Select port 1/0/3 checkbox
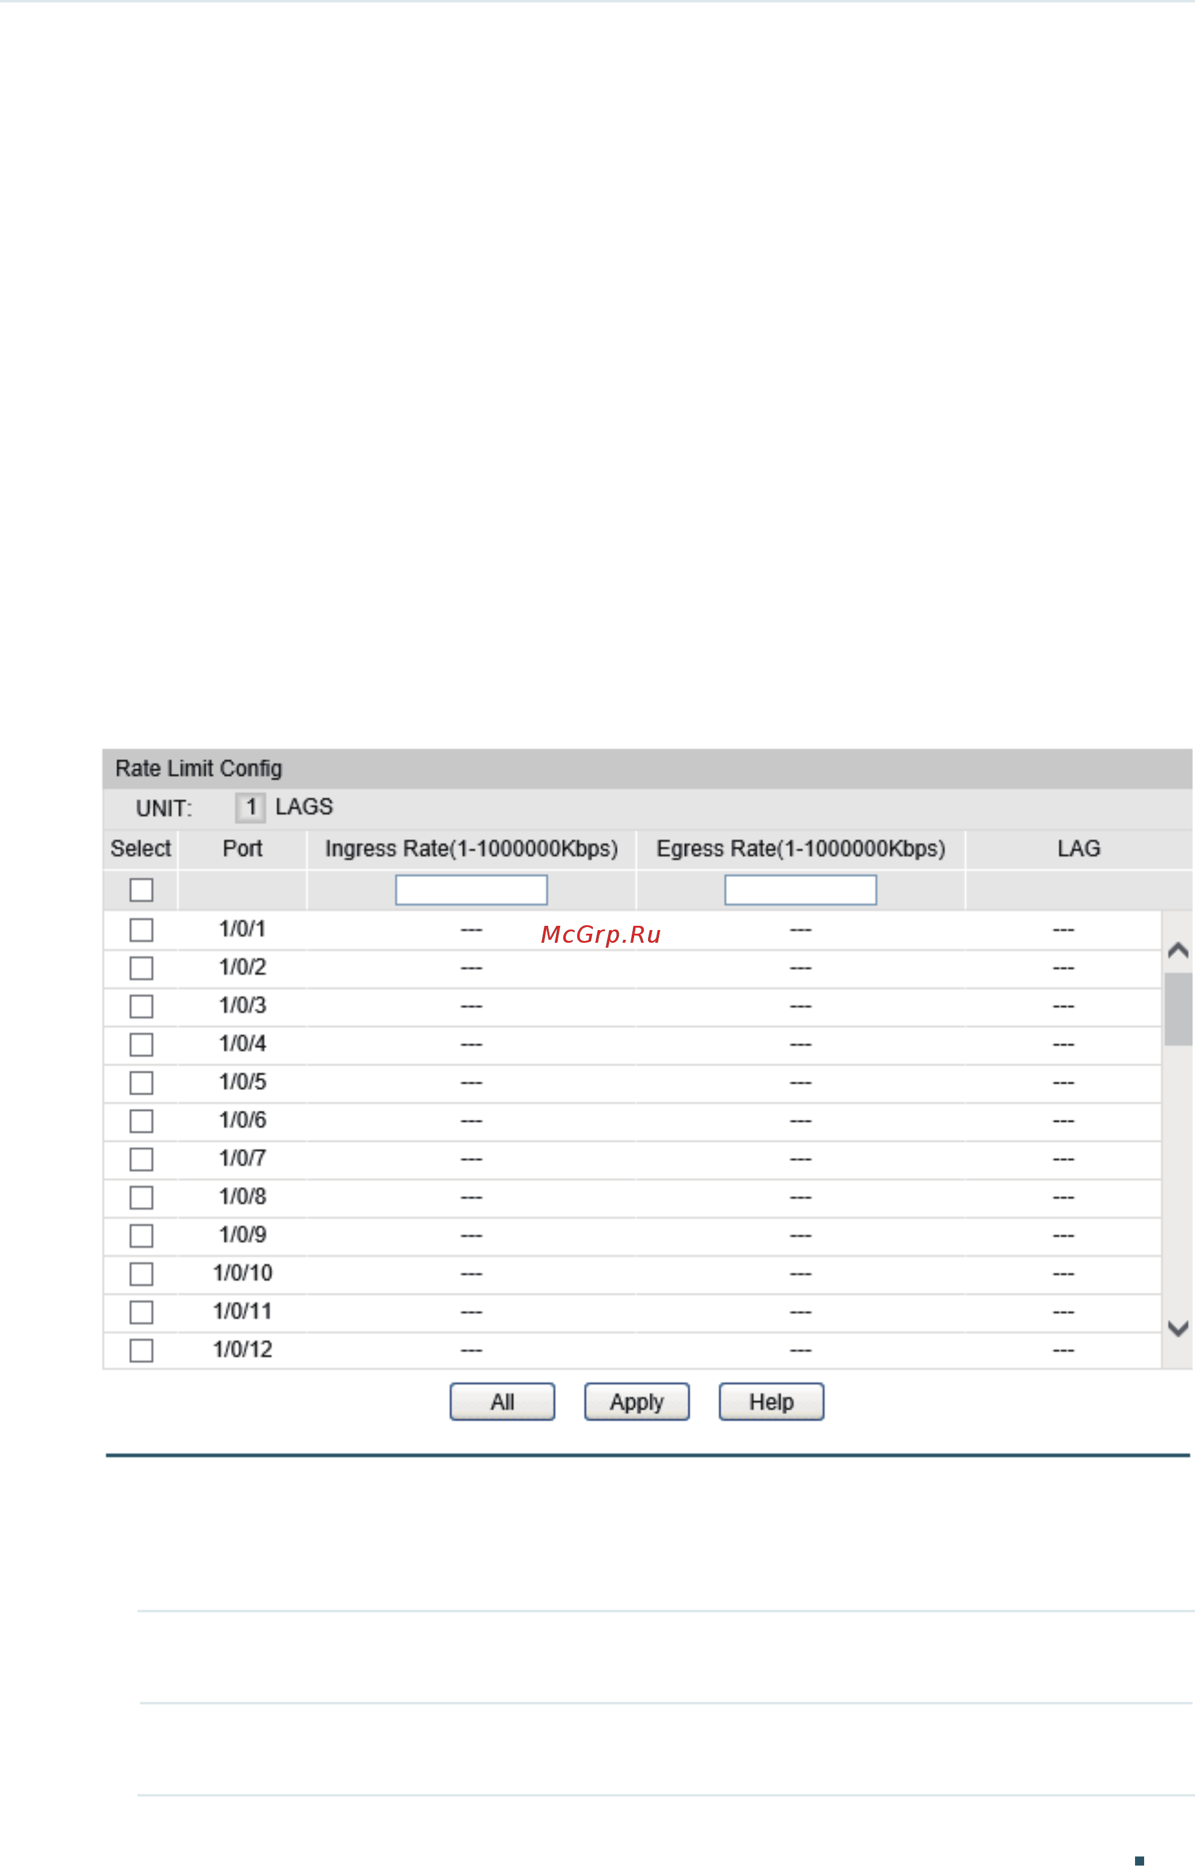The height and width of the screenshot is (1868, 1195). (x=141, y=1006)
